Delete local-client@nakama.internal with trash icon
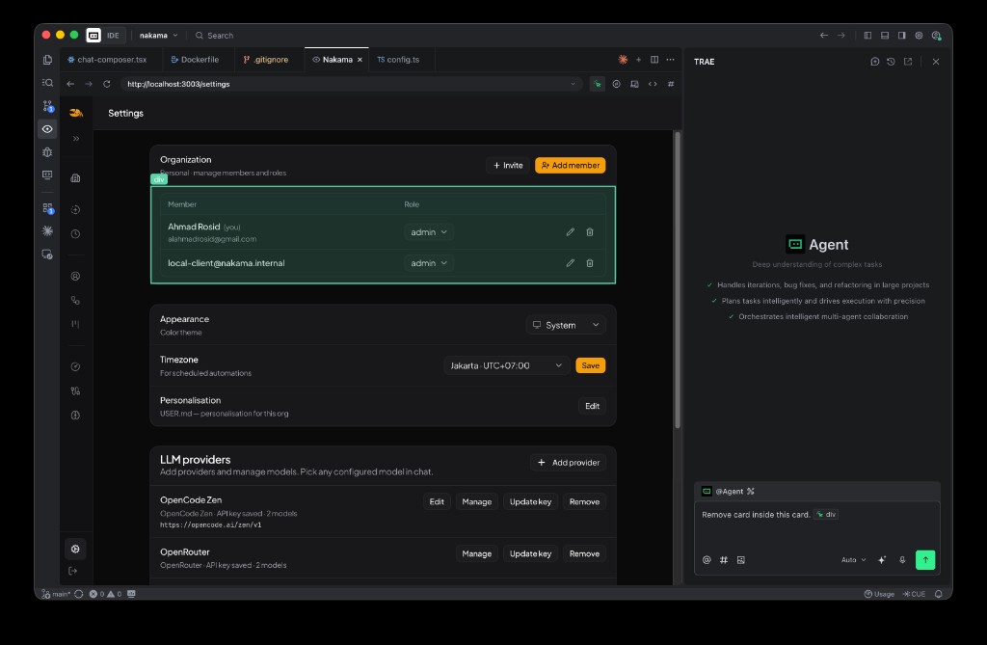The image size is (987, 645). coord(590,262)
